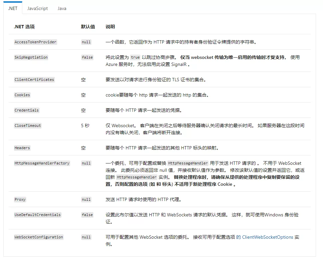Click the WebSocketConfiguration option name
Image resolution: width=323 pixels, height=260 pixels.
point(39,237)
